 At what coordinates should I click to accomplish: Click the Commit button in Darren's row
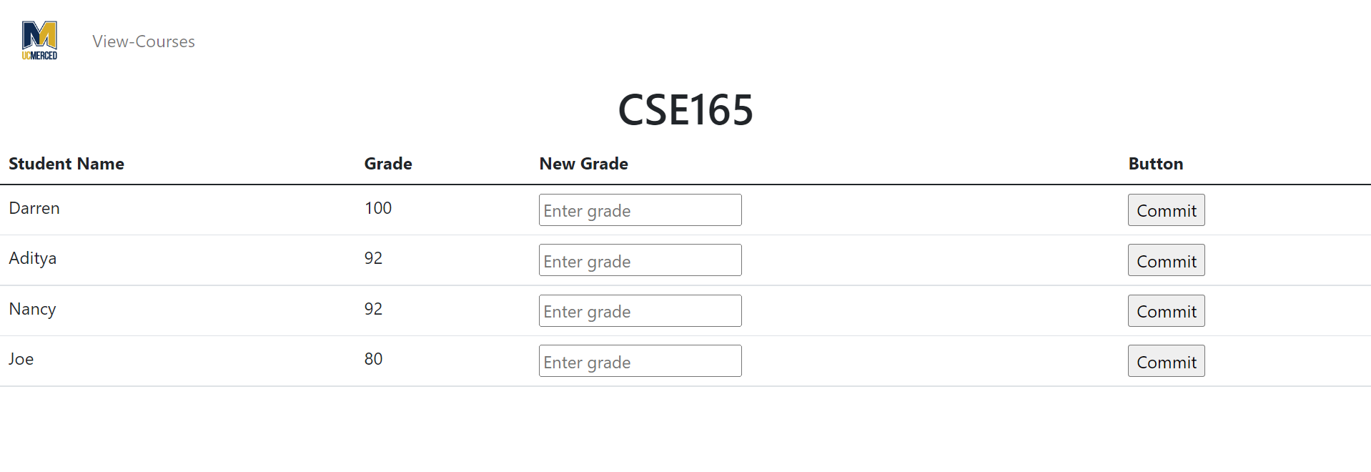pos(1165,210)
